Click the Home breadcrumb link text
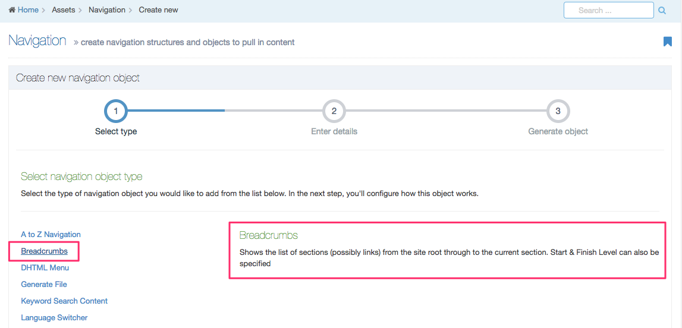Image resolution: width=682 pixels, height=328 pixels. tap(28, 10)
